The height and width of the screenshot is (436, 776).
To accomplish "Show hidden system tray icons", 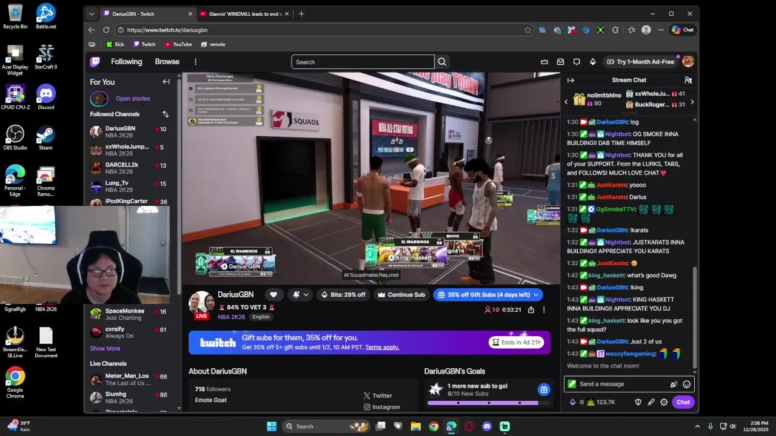I will click(x=697, y=426).
